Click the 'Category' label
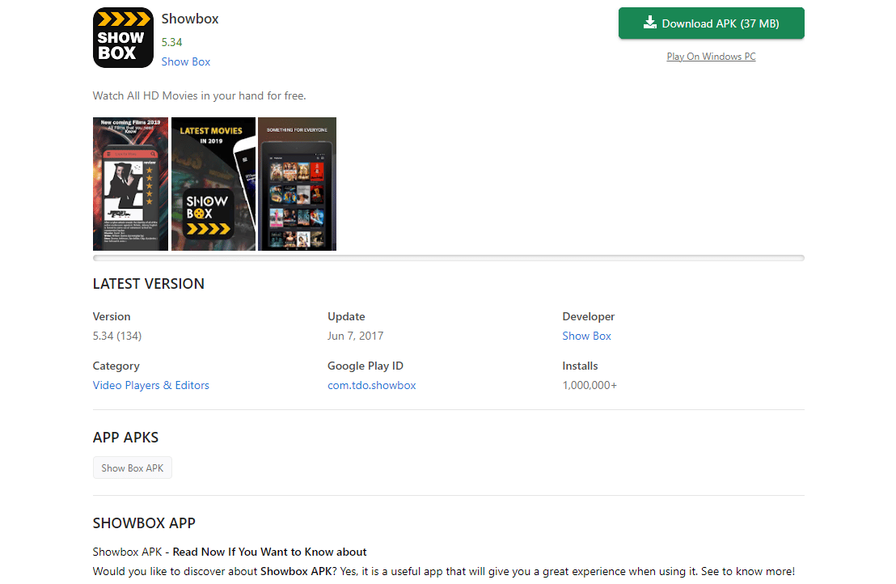896x584 pixels. [116, 366]
